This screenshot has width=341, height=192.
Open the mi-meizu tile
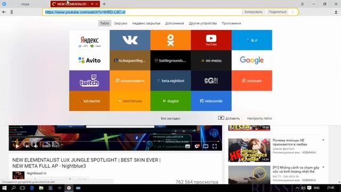pos(211,60)
